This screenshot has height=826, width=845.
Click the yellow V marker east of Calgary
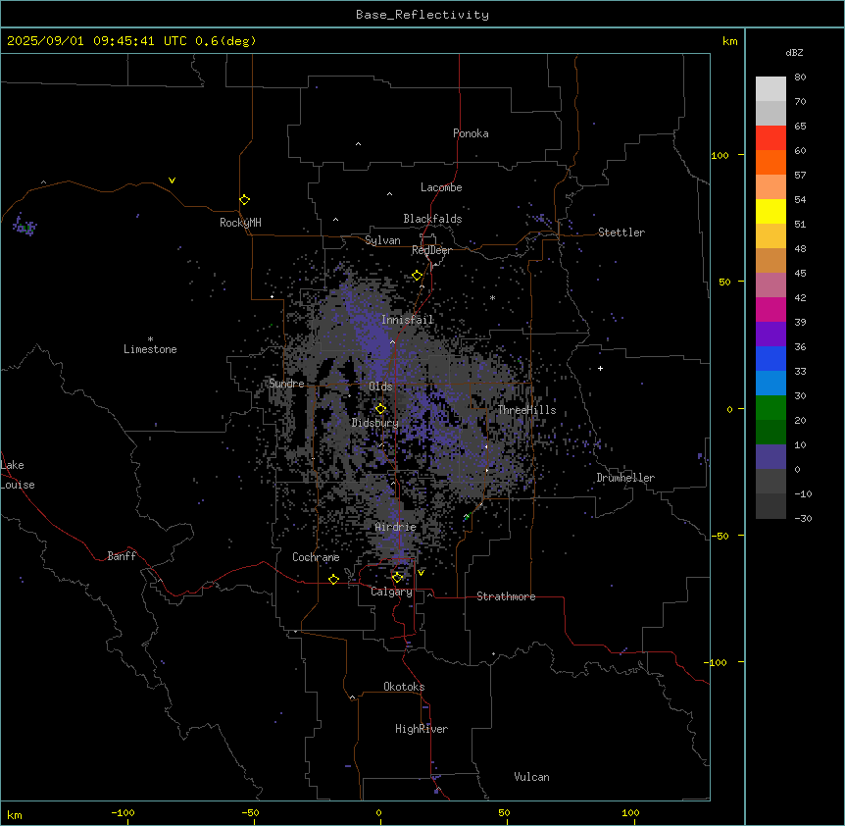point(421,573)
